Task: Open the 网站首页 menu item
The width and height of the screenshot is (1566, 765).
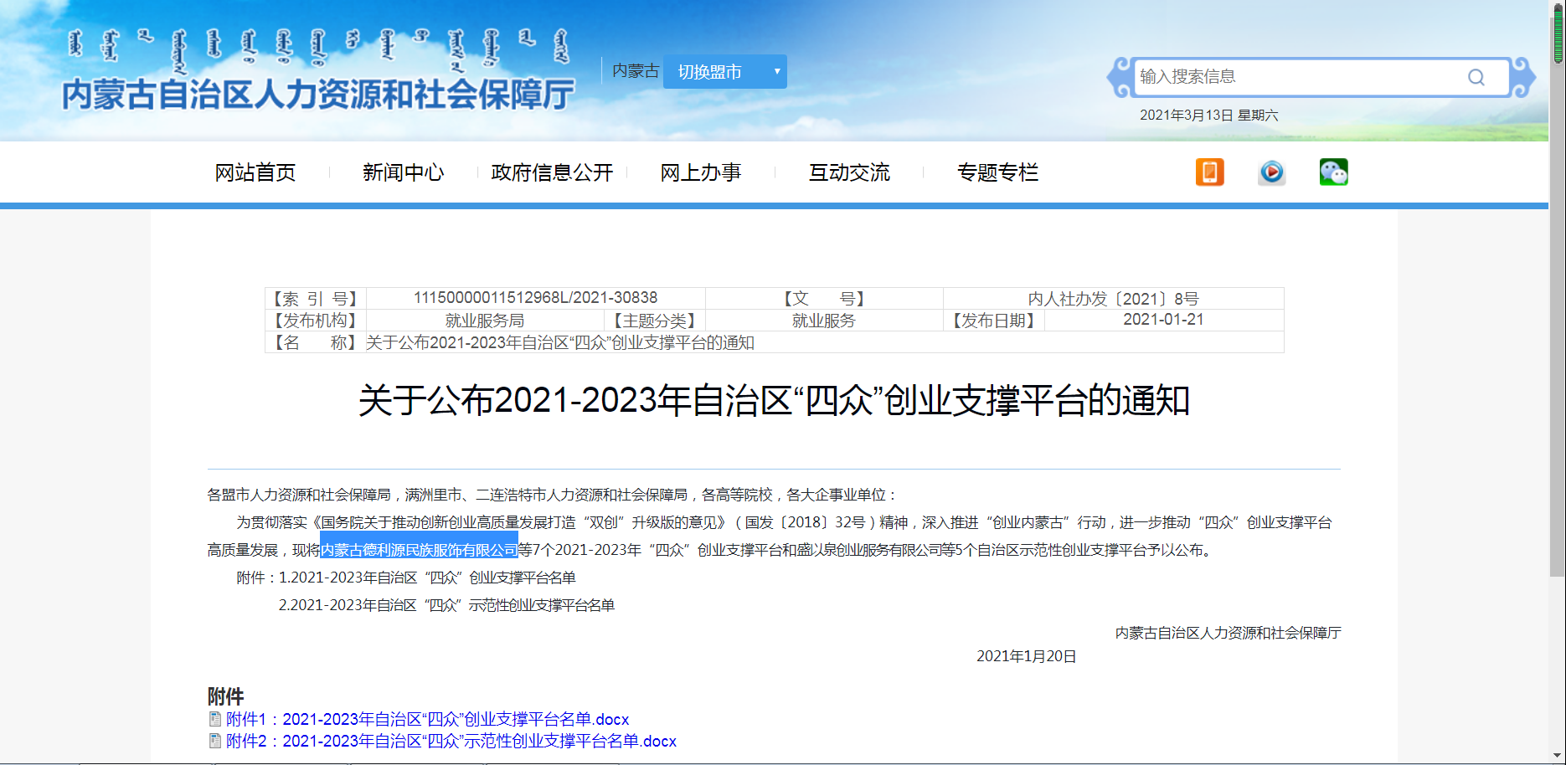Action: (x=255, y=172)
